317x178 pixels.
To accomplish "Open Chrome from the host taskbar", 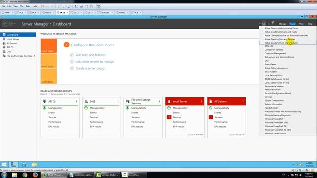I will tap(25, 175).
